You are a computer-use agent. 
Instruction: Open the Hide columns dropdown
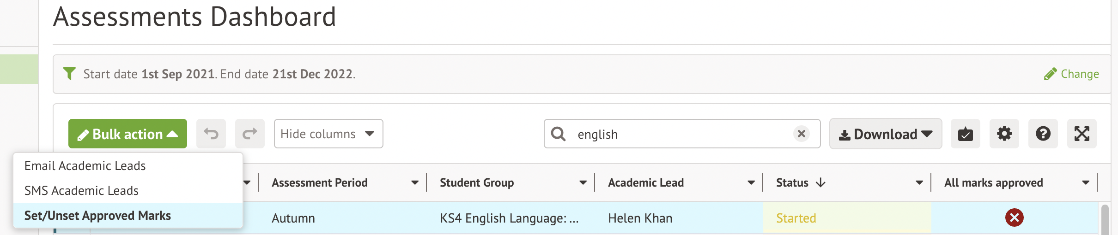point(328,134)
